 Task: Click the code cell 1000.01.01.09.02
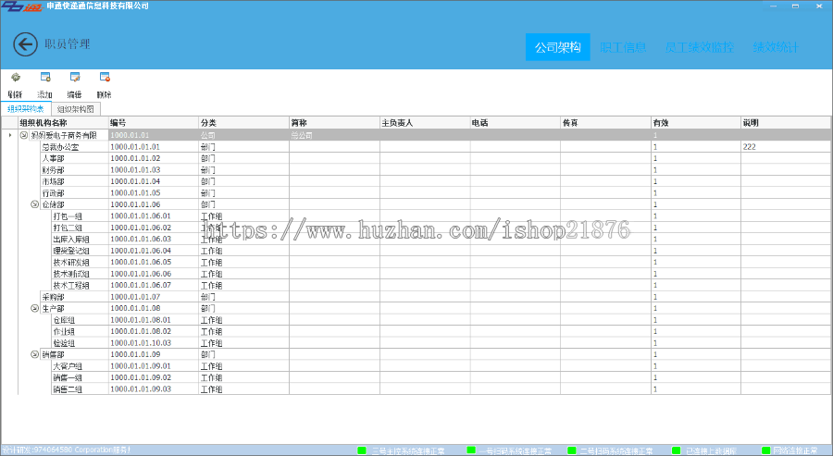coord(154,377)
